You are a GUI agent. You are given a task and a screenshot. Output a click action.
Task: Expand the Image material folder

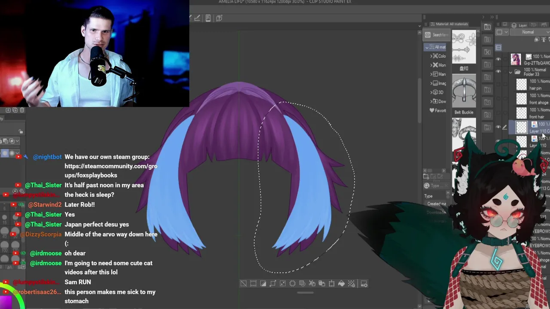pyautogui.click(x=431, y=83)
